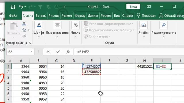Screen dimensions: 184x103
Task: Open Customize Quick Access Toolbar dropdown
Action: click(64, 7)
